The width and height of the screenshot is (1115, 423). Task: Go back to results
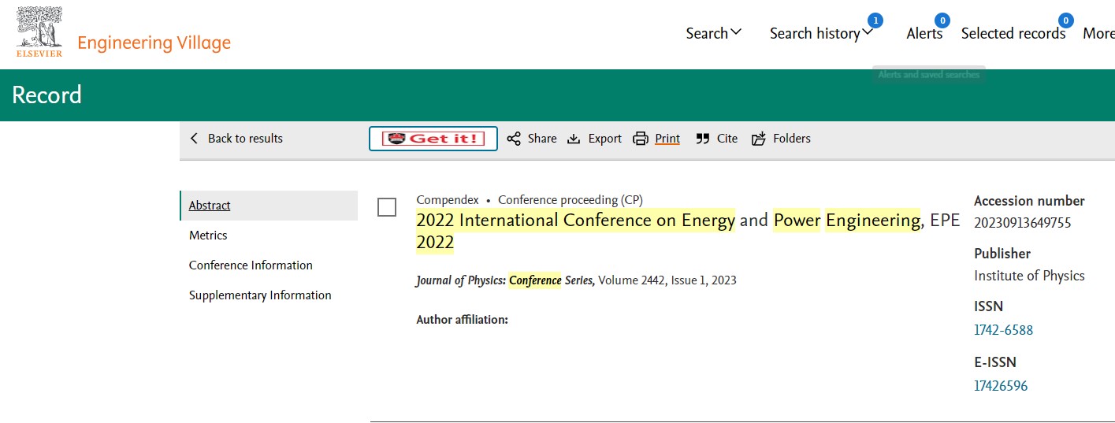236,139
